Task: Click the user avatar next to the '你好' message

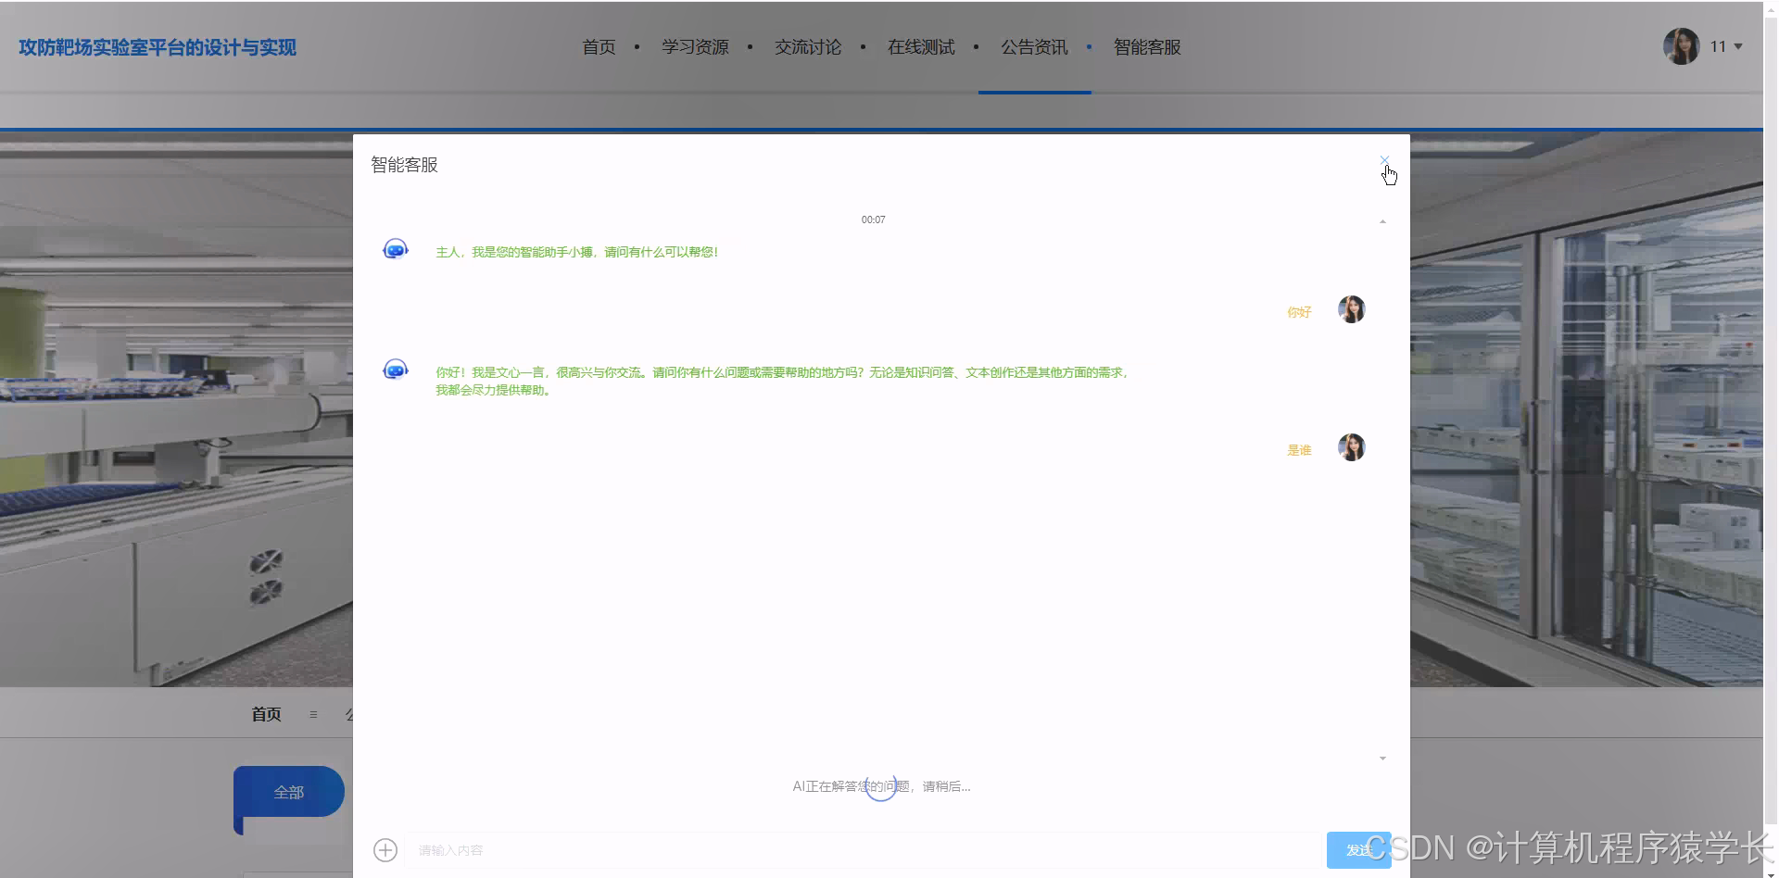Action: 1351,309
